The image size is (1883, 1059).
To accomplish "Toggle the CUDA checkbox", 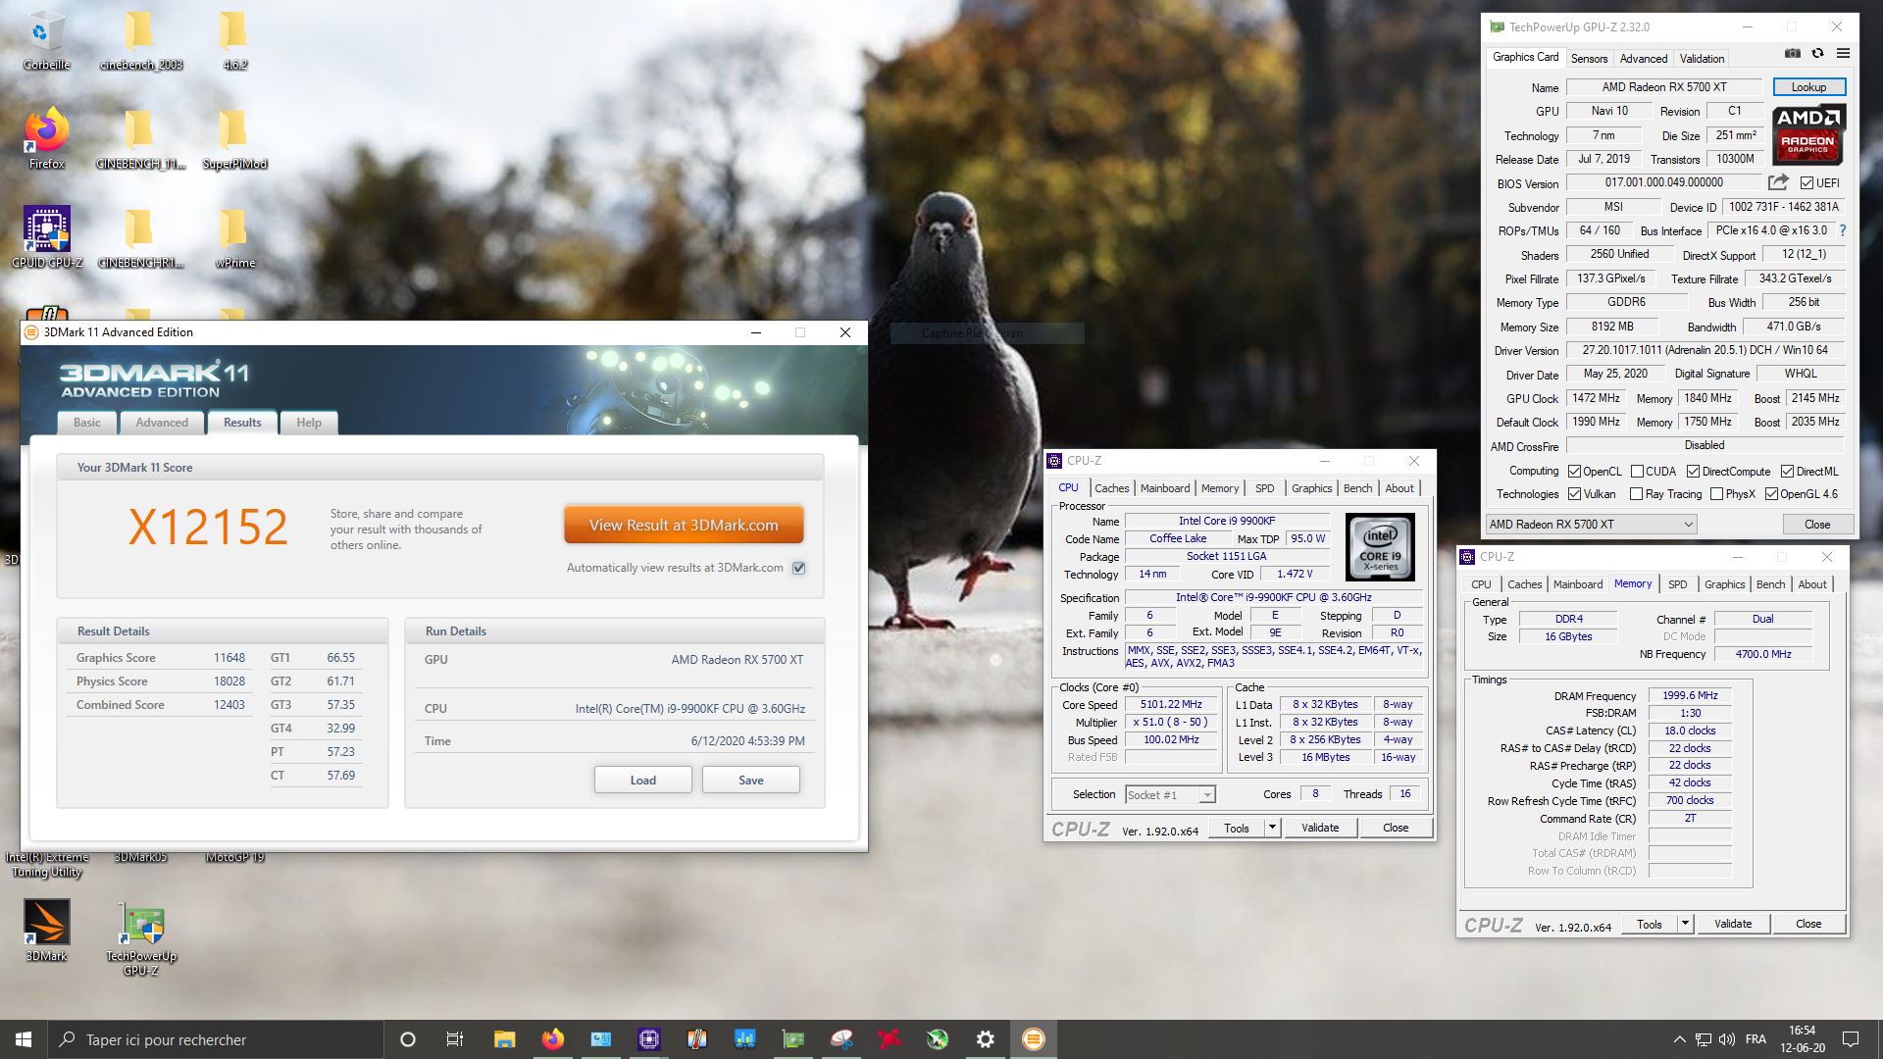I will point(1637,472).
